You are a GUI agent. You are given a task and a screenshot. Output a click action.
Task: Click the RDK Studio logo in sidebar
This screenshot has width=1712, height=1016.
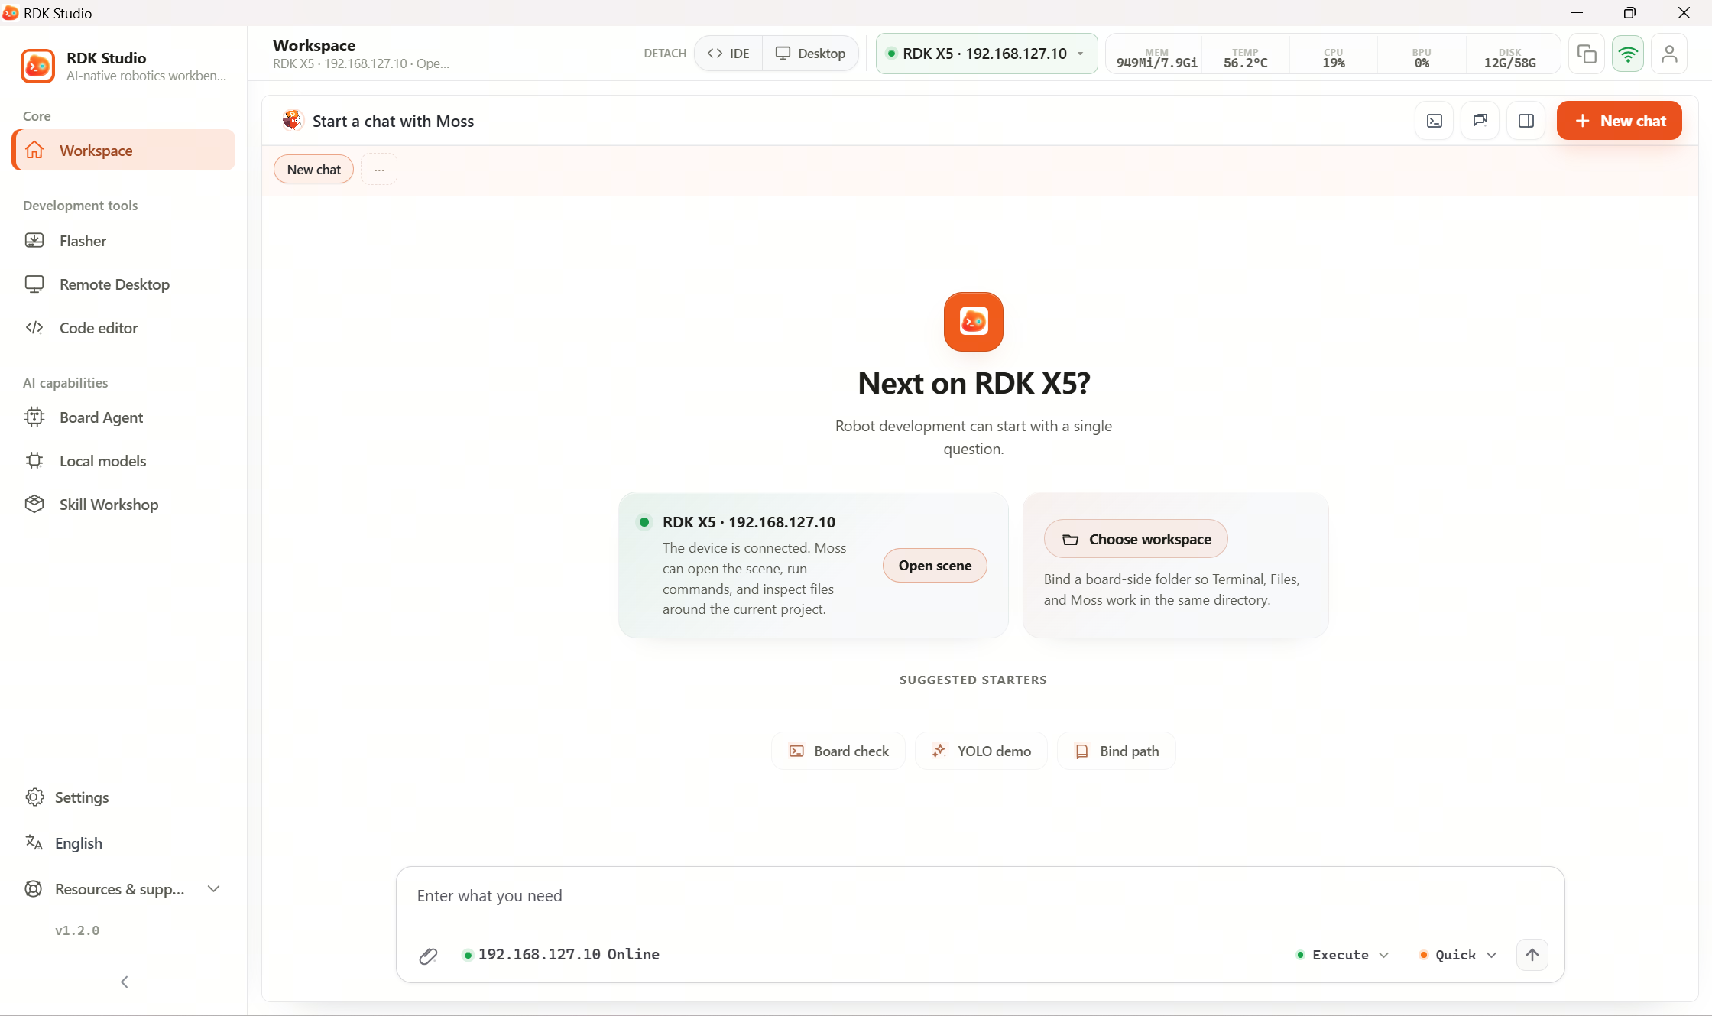click(x=37, y=66)
